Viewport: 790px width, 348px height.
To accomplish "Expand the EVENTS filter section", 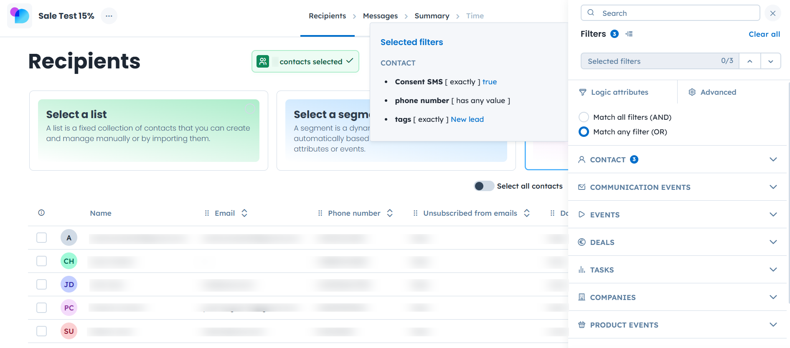I will click(773, 214).
